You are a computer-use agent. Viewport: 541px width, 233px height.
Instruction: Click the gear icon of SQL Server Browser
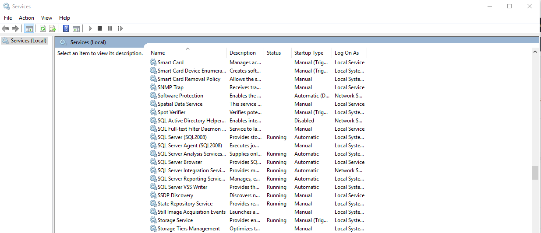click(x=153, y=162)
